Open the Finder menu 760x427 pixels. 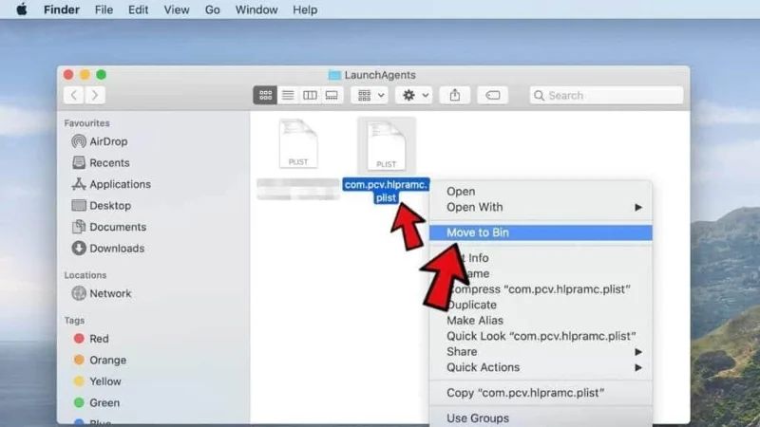[x=62, y=9]
